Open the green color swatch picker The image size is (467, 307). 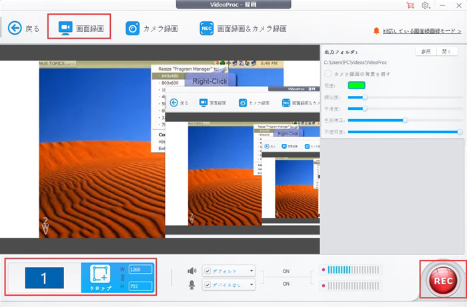[x=357, y=85]
